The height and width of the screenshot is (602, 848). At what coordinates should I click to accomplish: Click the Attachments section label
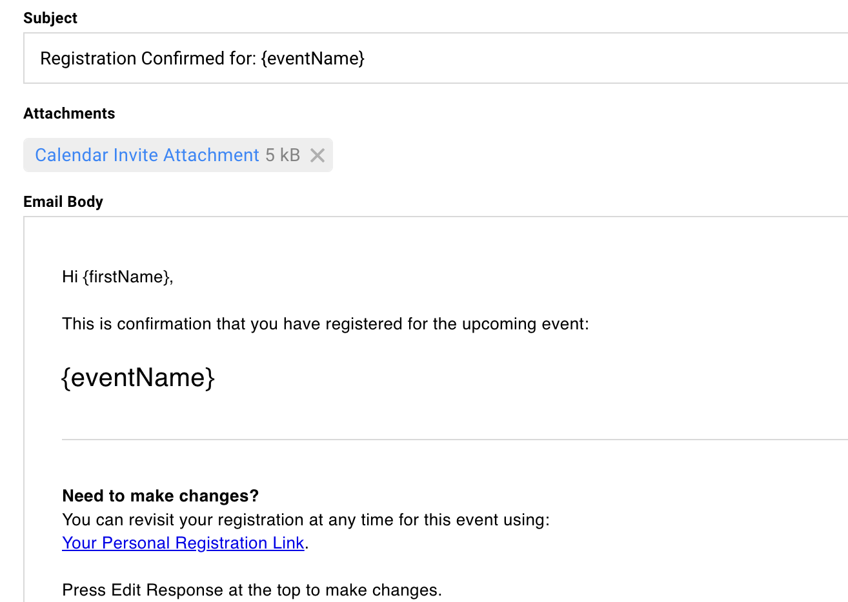(x=69, y=113)
